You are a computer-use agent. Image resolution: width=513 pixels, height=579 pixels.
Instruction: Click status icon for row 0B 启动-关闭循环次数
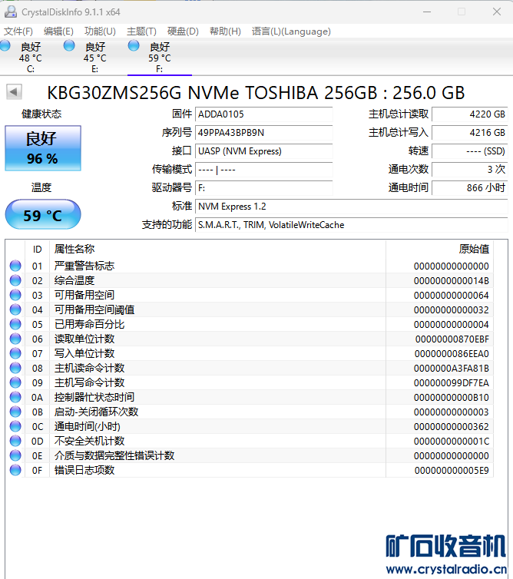tap(15, 412)
